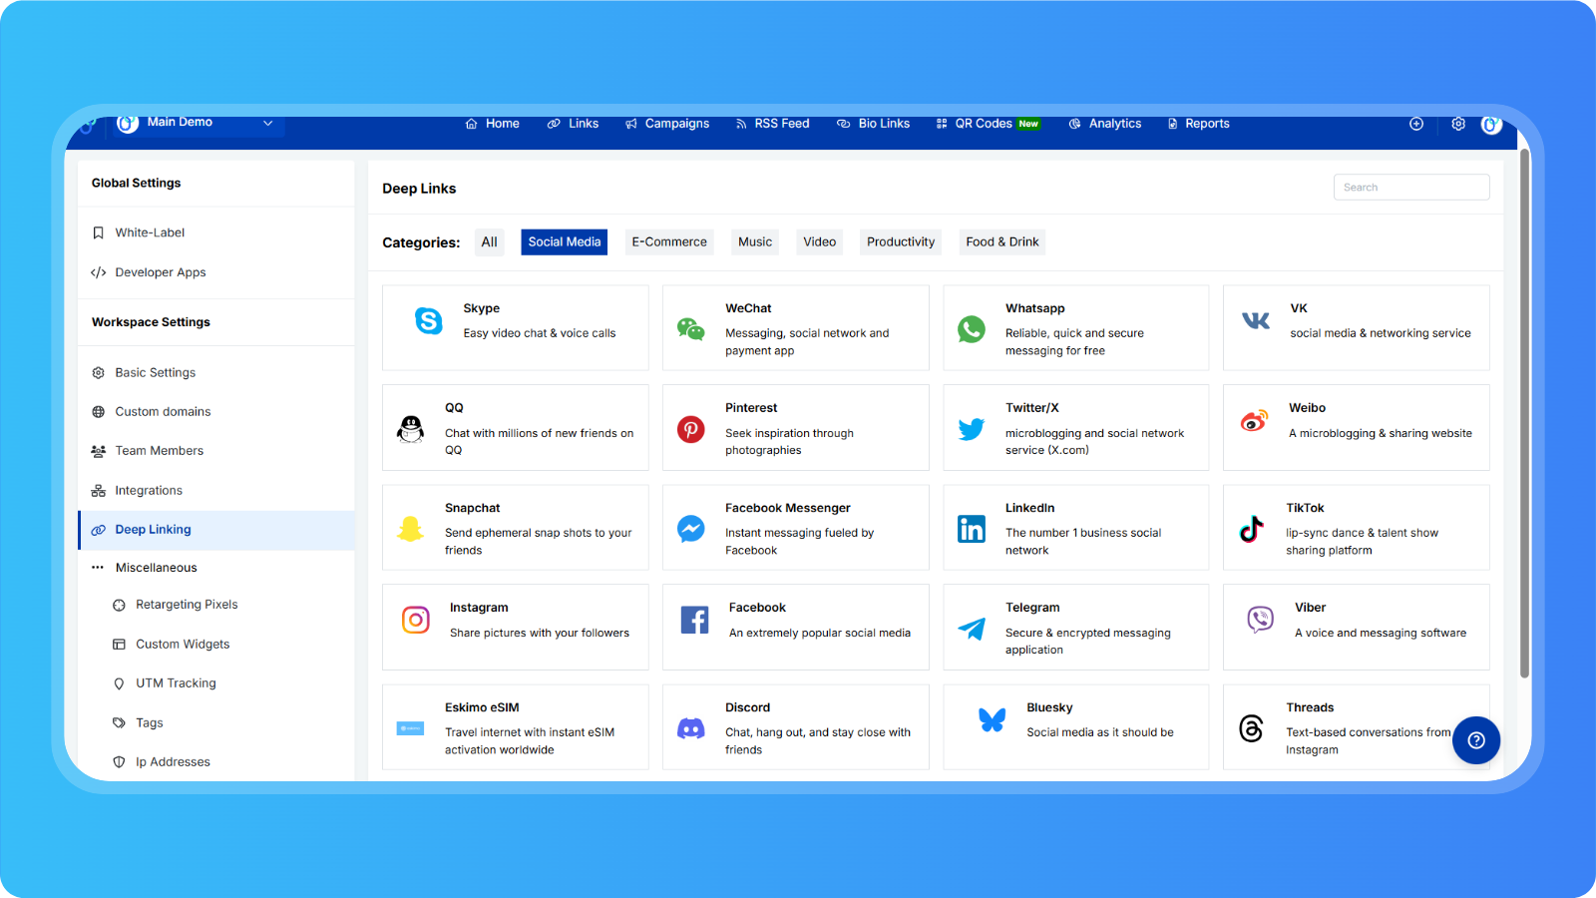Switch to the Music category
Screen dimensions: 1596x898
pyautogui.click(x=754, y=242)
